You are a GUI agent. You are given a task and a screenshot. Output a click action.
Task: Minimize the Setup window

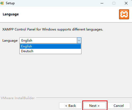pos(102,3)
